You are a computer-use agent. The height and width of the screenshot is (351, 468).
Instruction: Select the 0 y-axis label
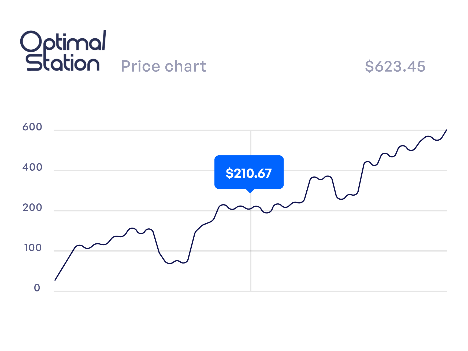pyautogui.click(x=37, y=288)
